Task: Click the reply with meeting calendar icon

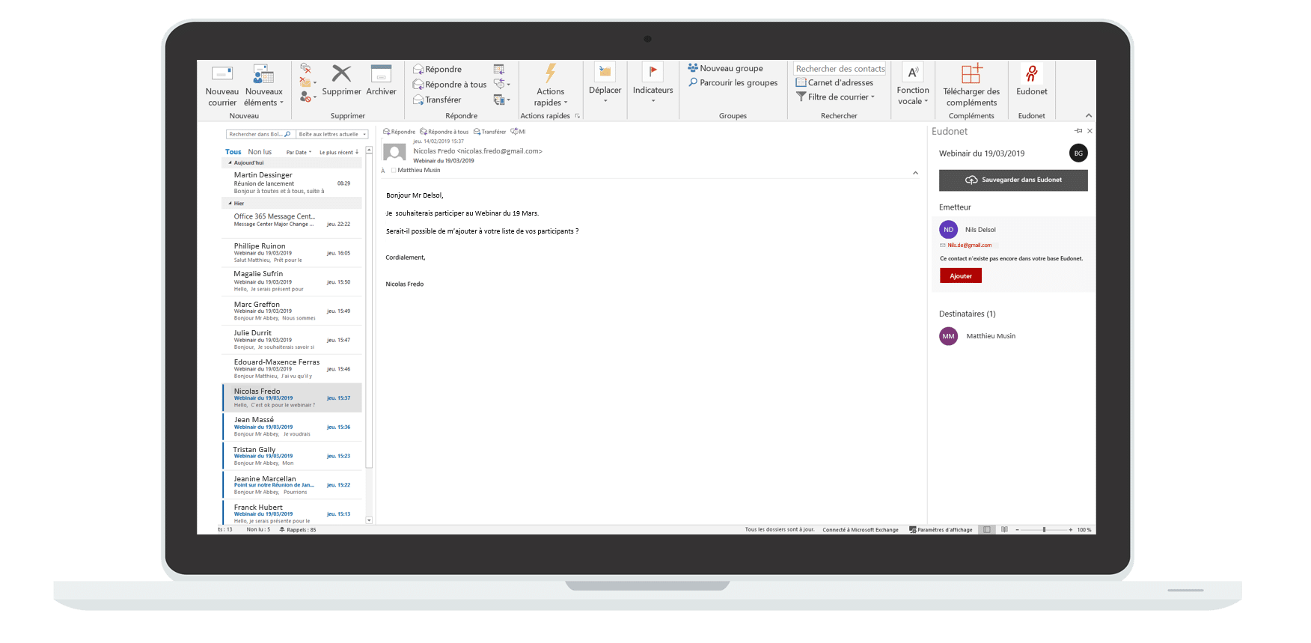Action: [x=499, y=69]
